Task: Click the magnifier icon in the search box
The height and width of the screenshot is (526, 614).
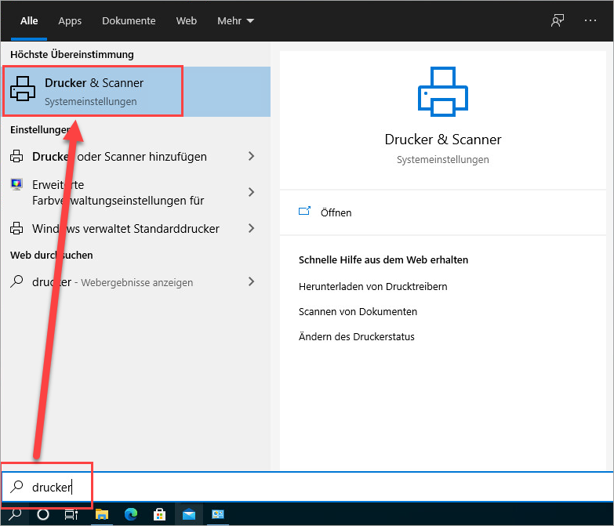Action: coord(16,487)
